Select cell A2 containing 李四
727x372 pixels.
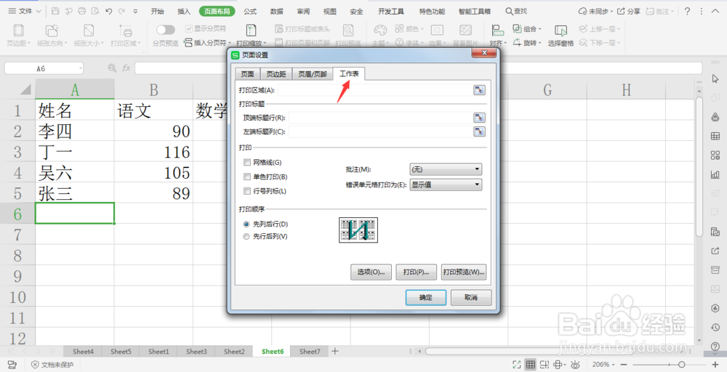click(x=75, y=131)
